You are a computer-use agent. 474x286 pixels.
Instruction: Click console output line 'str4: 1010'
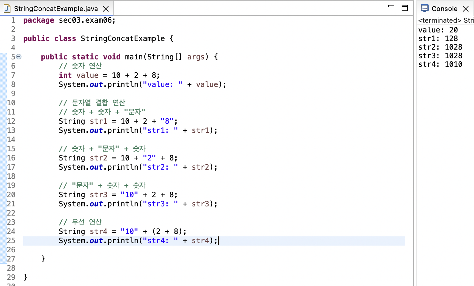point(440,64)
